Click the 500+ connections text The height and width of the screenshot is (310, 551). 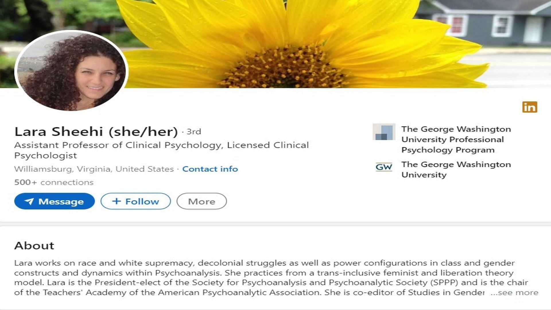[x=54, y=182]
